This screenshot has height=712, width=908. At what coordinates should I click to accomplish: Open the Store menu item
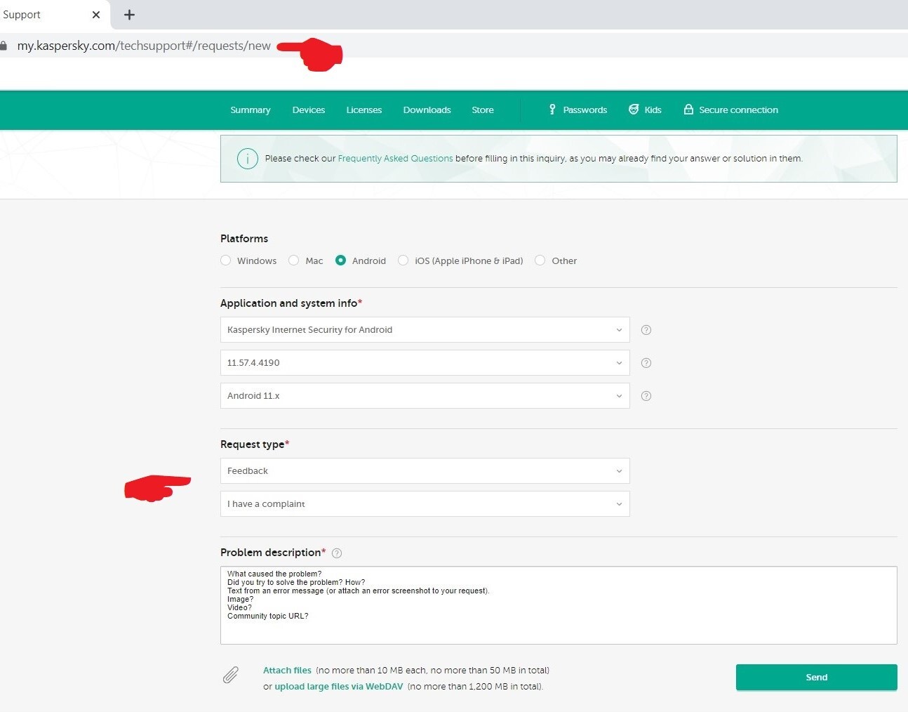pos(483,110)
